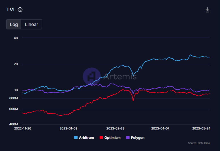Click the red Optimism legend swatch
Image resolution: width=220 pixels, height=151 pixels.
click(x=101, y=137)
